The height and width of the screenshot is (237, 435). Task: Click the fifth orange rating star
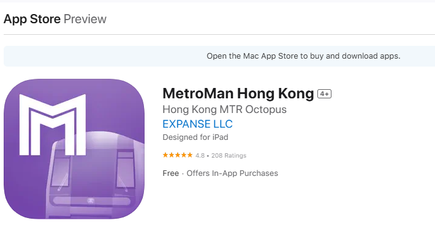[x=190, y=155]
